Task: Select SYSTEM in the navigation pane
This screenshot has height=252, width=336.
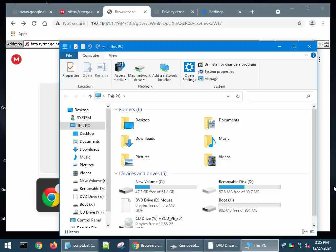Action: pos(84,118)
